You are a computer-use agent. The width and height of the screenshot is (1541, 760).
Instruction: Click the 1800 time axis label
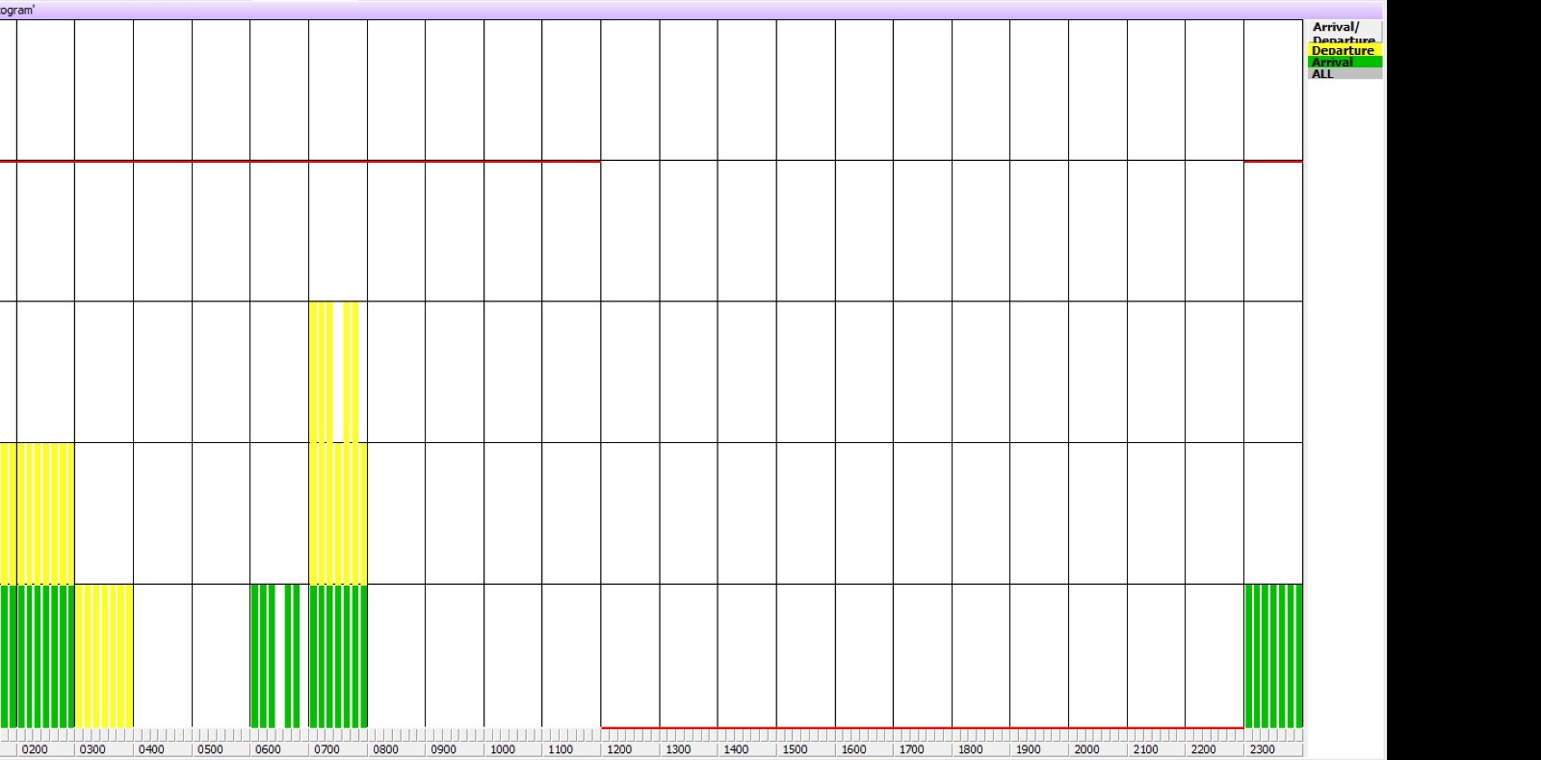[970, 749]
